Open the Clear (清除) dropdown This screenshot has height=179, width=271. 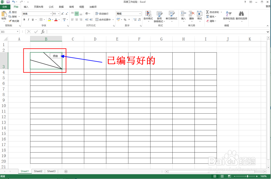click(x=211, y=21)
